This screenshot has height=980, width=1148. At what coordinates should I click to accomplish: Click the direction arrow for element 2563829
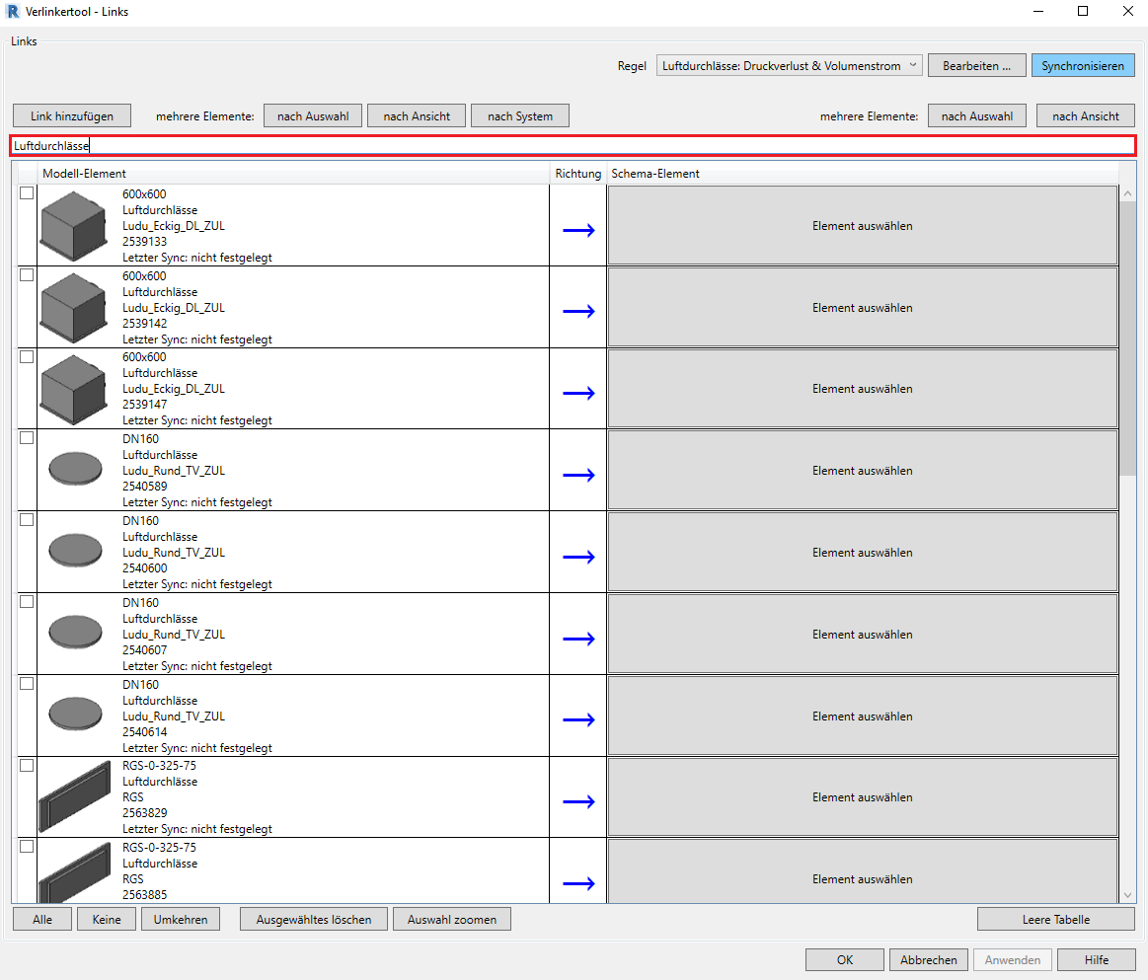pyautogui.click(x=578, y=801)
